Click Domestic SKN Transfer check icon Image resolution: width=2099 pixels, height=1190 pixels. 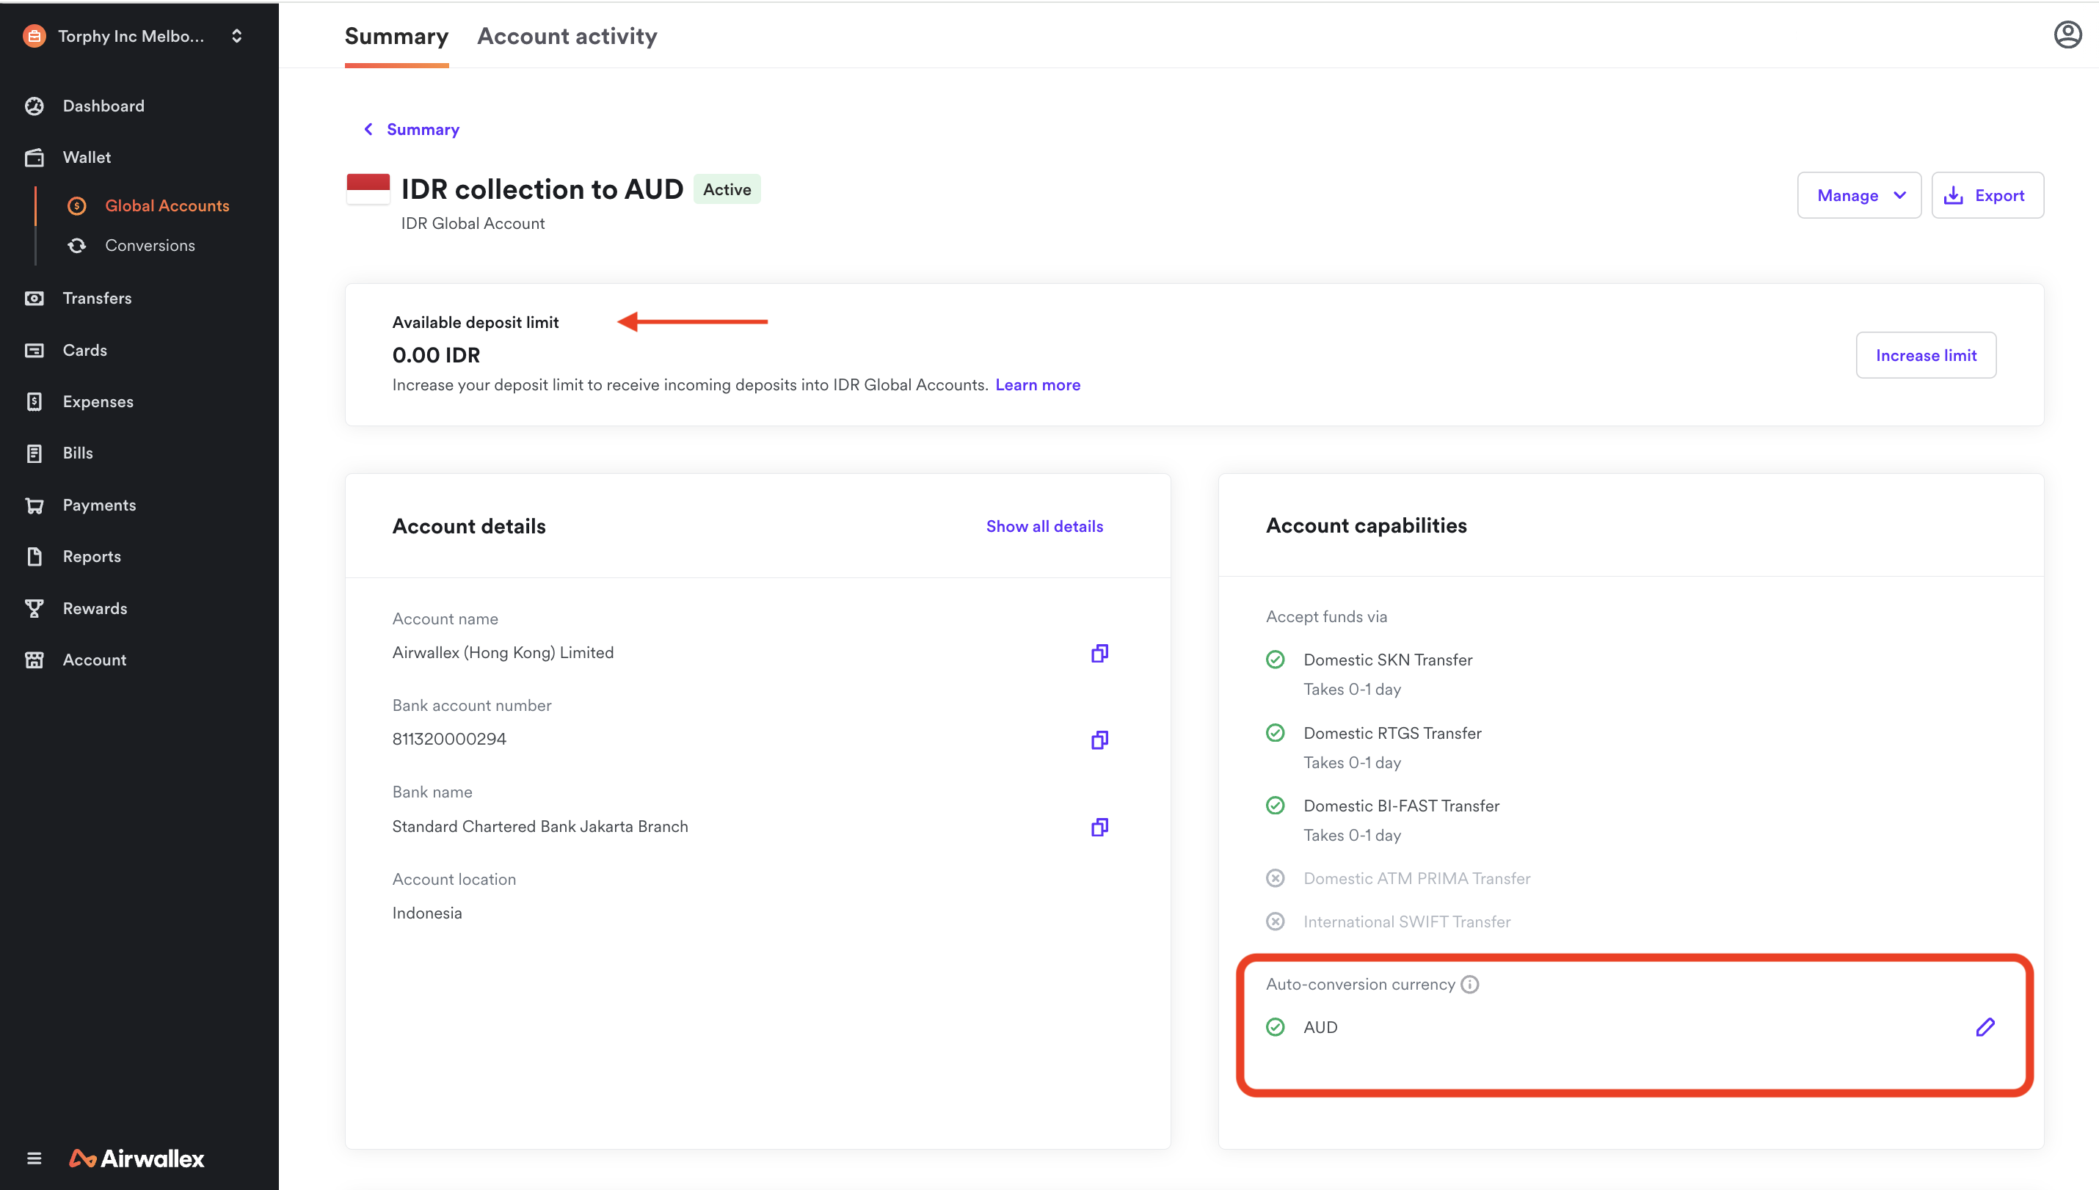click(x=1275, y=660)
